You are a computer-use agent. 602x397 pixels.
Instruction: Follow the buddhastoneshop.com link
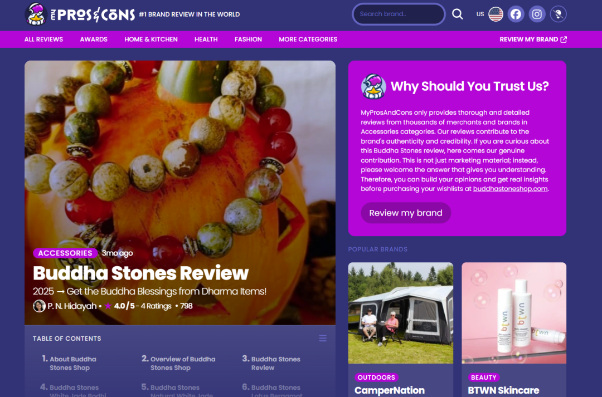pyautogui.click(x=510, y=189)
